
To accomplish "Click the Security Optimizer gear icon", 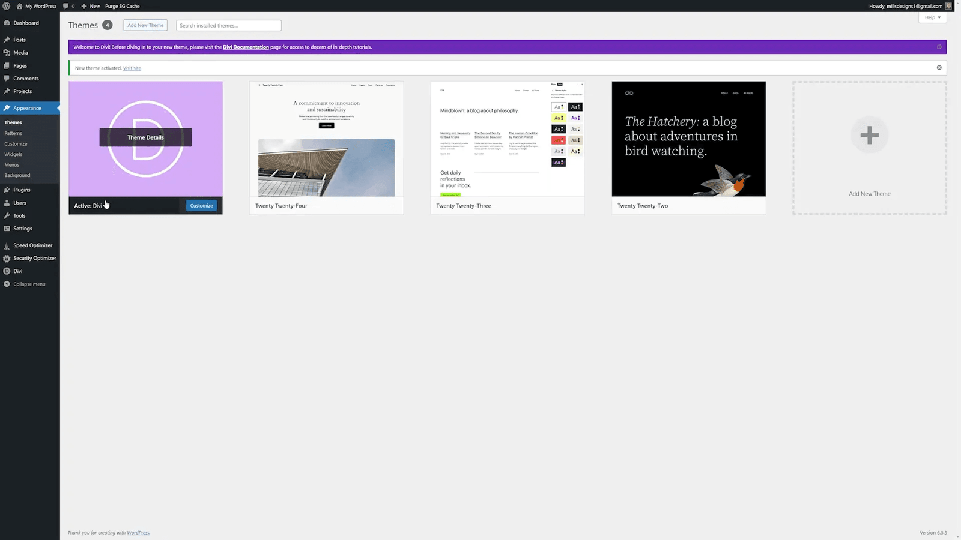I will [7, 258].
